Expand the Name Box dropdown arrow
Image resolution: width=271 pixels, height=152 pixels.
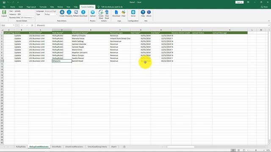[14, 25]
